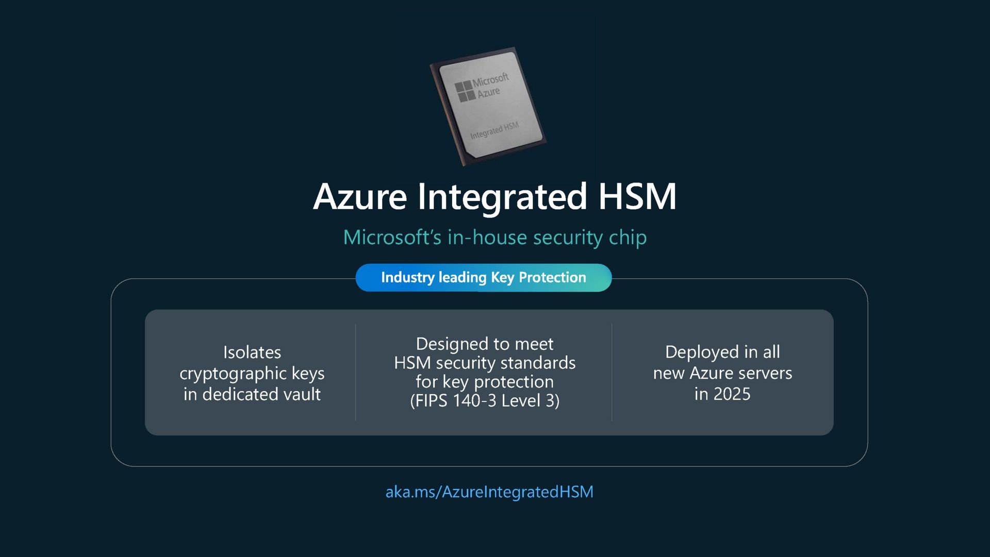This screenshot has height=557, width=990.
Task: Open the aka.ms/AzureIntegratedHSM link
Action: point(489,492)
